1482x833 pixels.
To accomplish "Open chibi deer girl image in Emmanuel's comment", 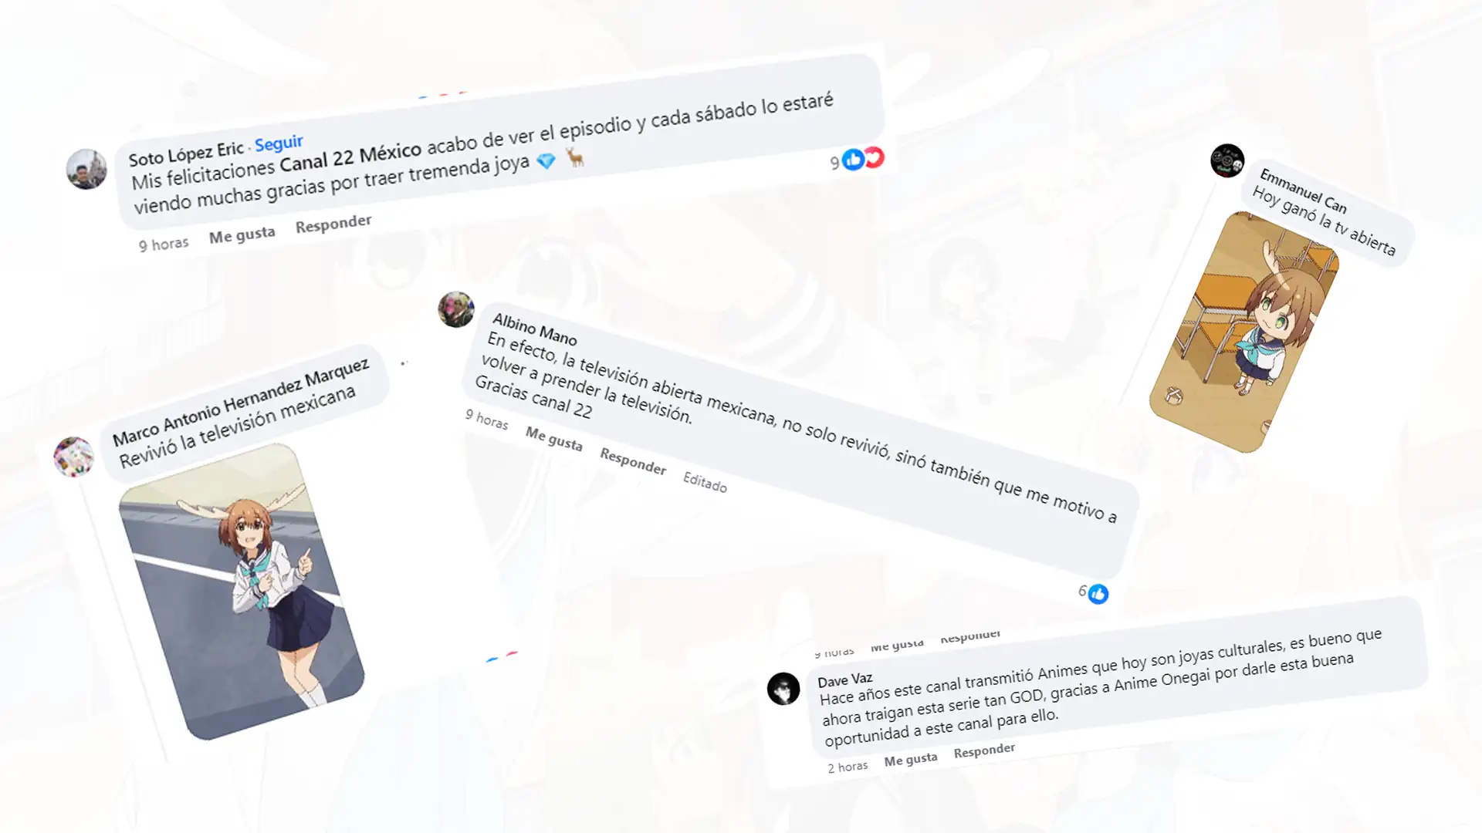I will click(x=1244, y=332).
